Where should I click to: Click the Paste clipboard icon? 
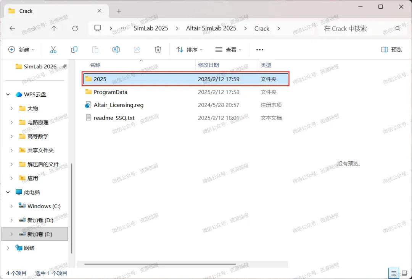95,49
